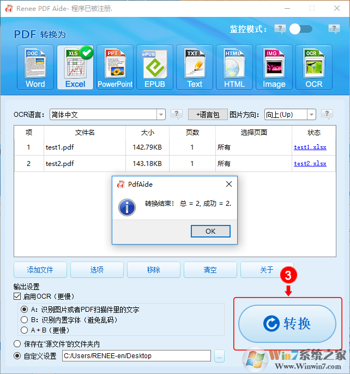This screenshot has height=374, width=350.
Task: Expand the 图片方向 向上(Up) dropdown
Action: (311, 115)
